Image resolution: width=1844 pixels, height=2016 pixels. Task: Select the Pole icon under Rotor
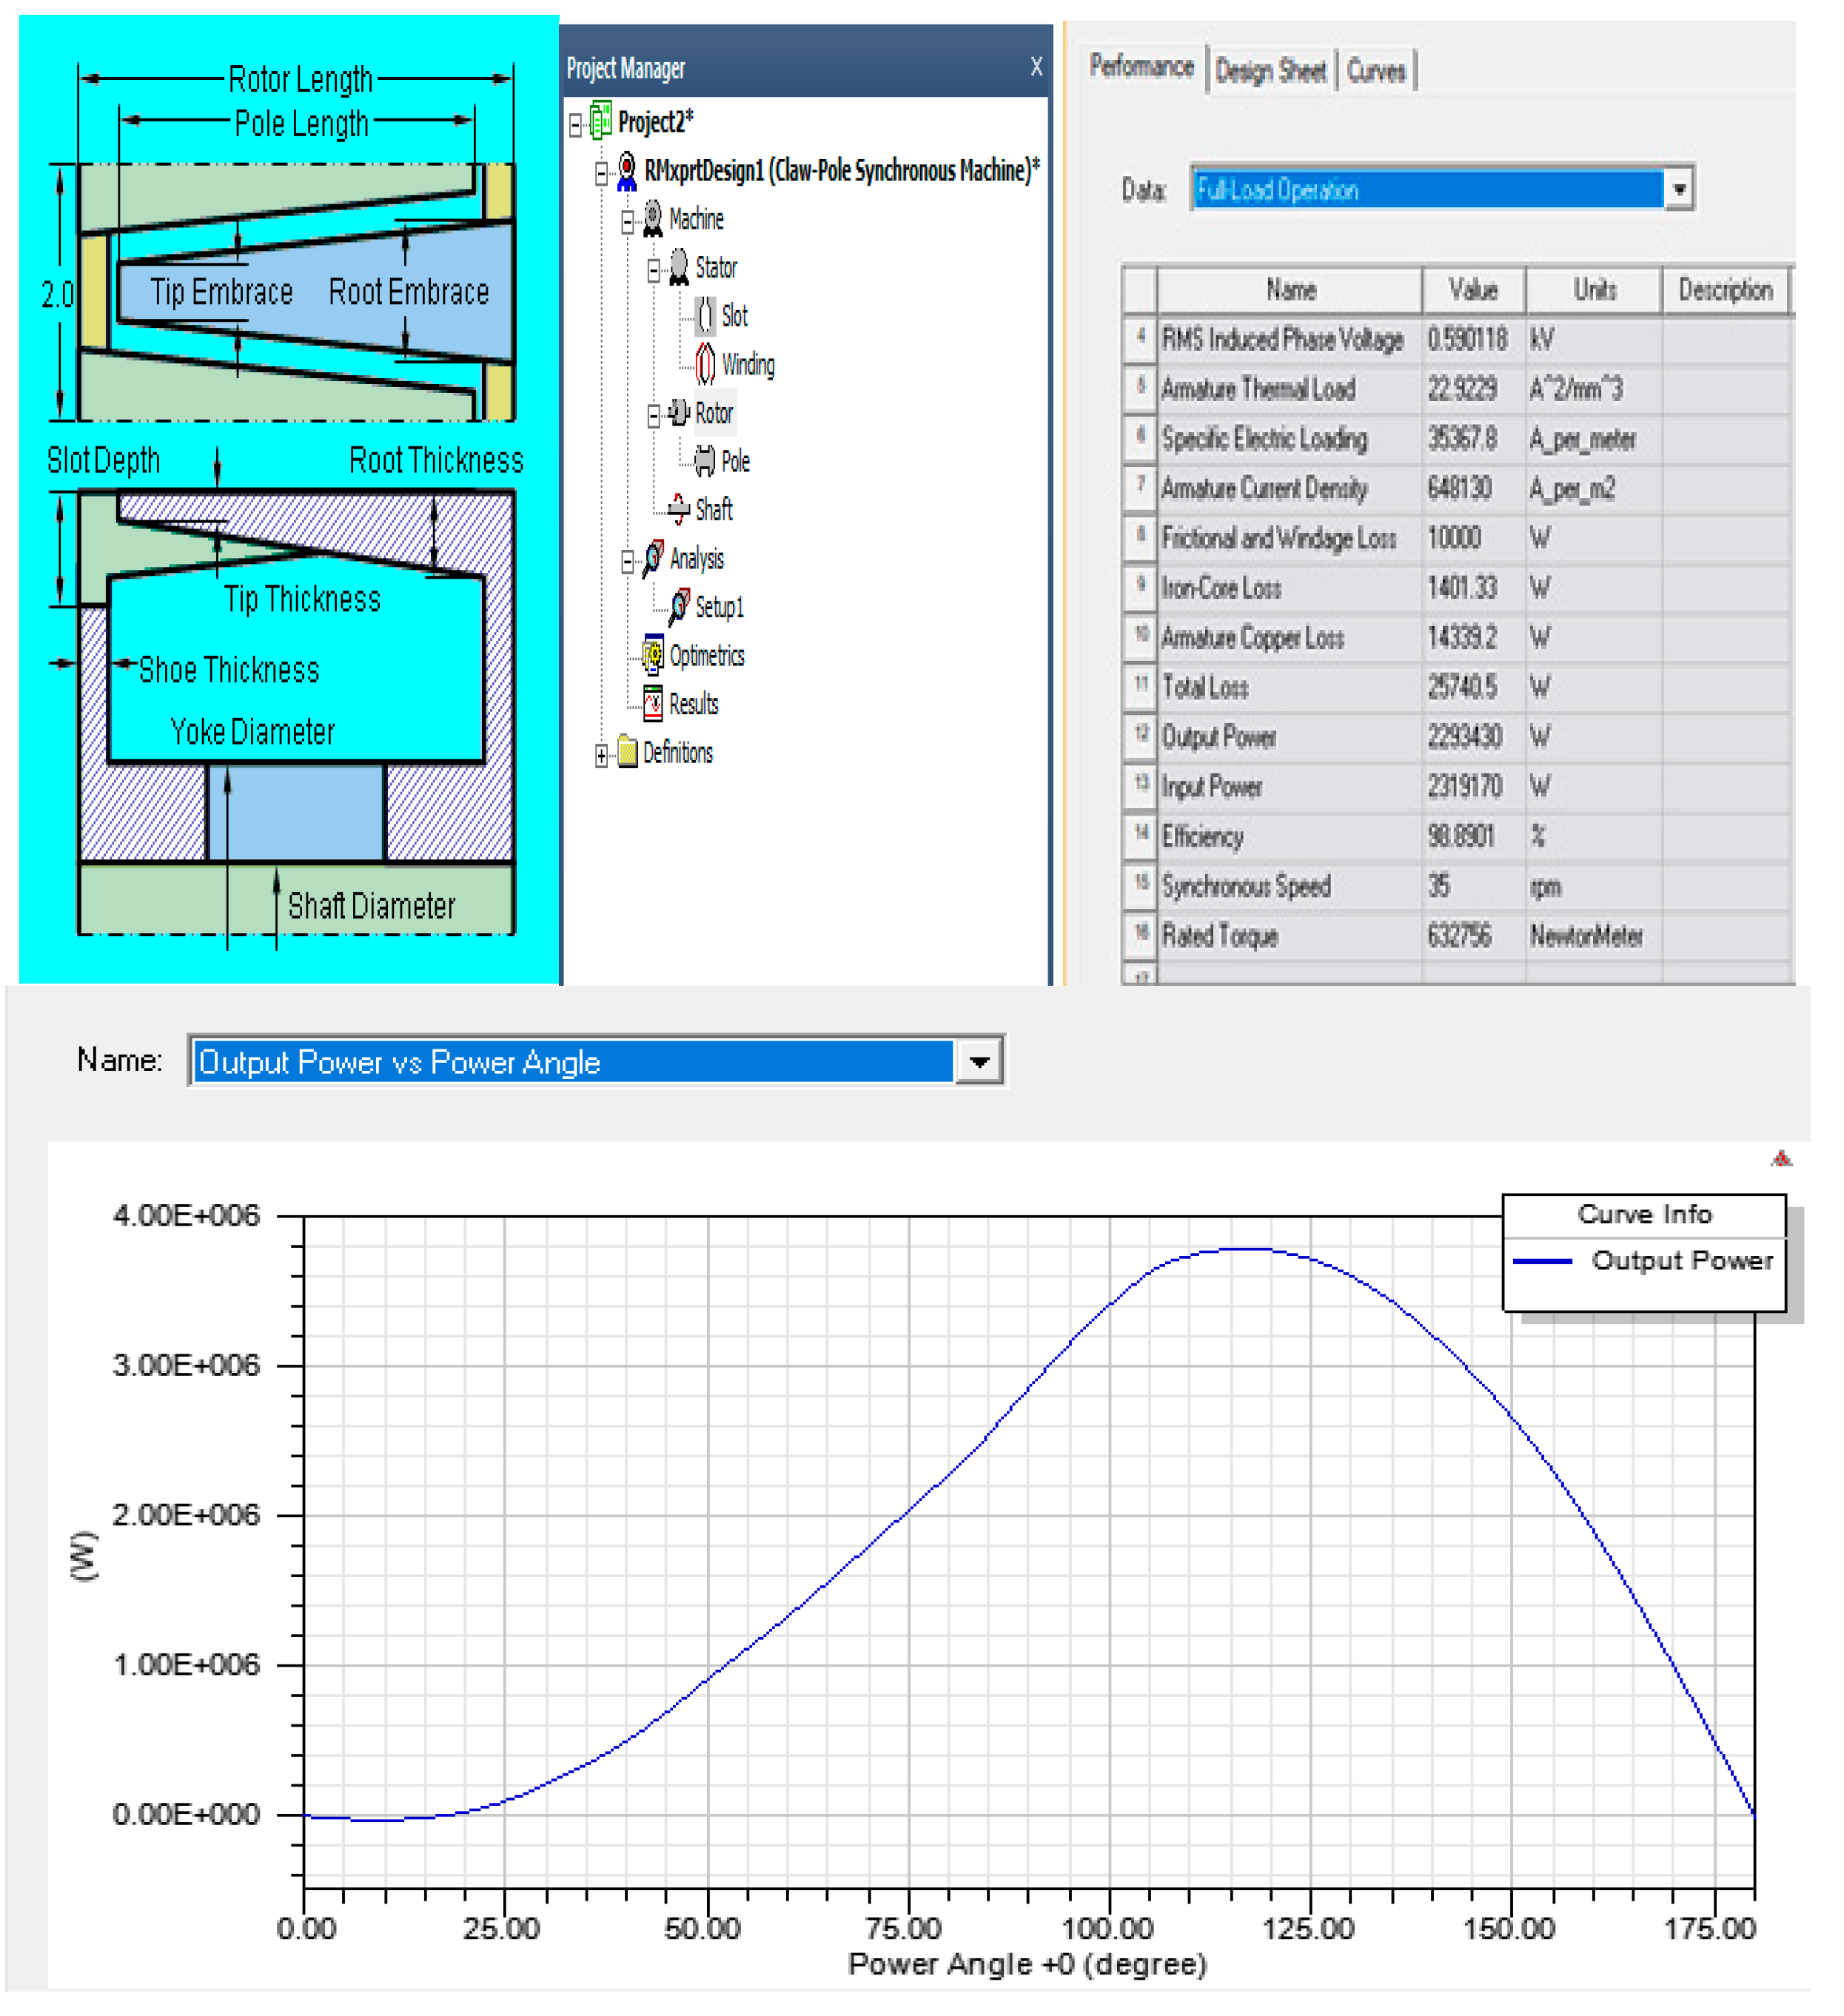click(706, 462)
